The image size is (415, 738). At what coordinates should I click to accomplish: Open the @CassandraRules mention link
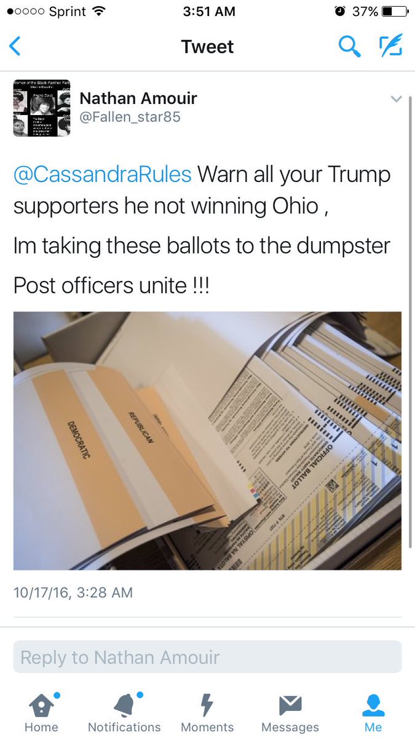(x=103, y=175)
